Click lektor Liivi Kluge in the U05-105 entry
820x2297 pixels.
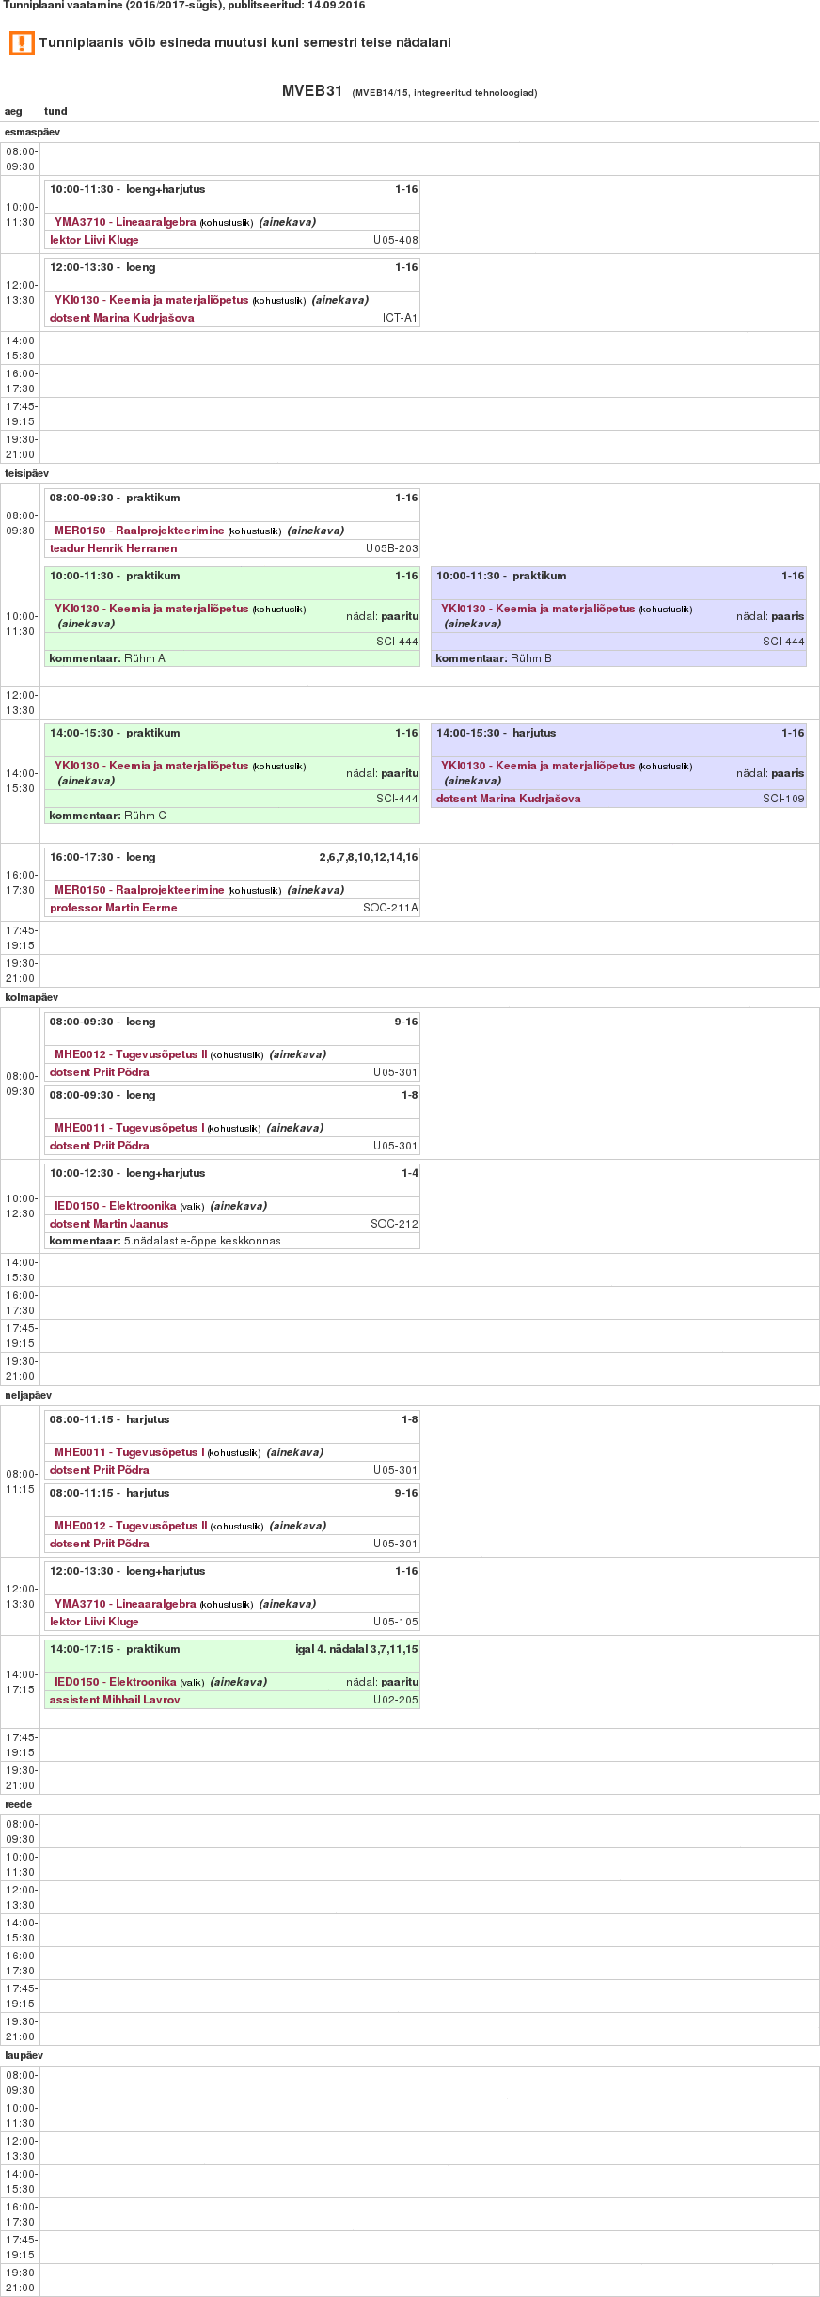(x=94, y=1622)
